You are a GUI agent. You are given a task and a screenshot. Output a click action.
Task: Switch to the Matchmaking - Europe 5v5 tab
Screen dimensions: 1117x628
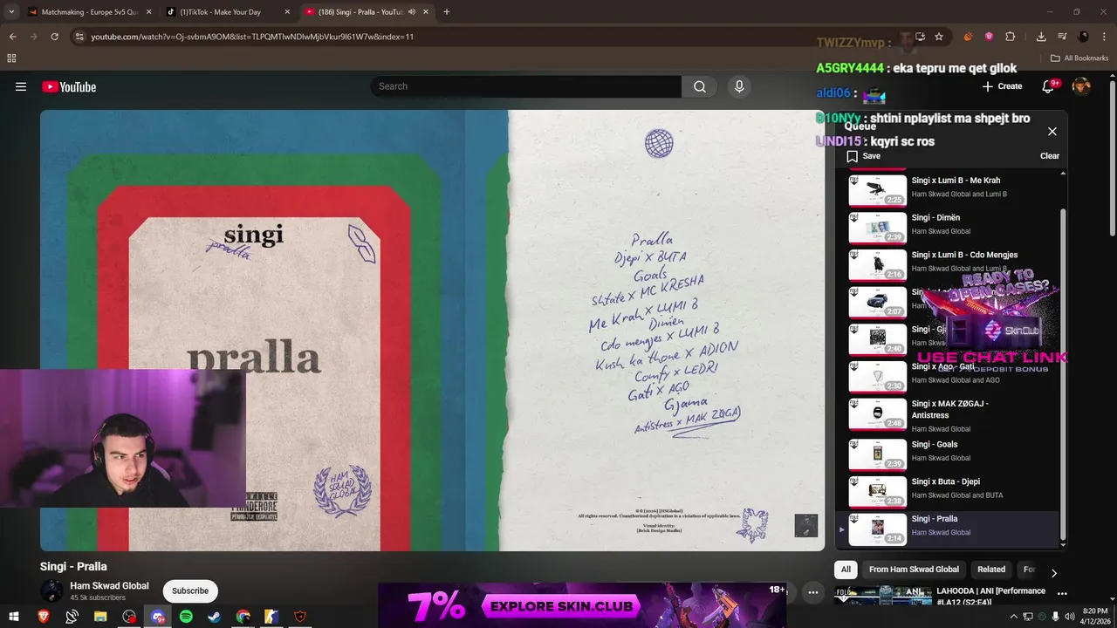[x=89, y=12]
